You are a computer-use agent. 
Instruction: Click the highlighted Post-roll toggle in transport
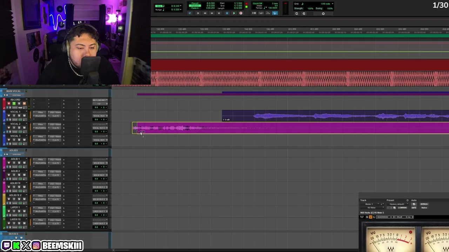(195, 6)
